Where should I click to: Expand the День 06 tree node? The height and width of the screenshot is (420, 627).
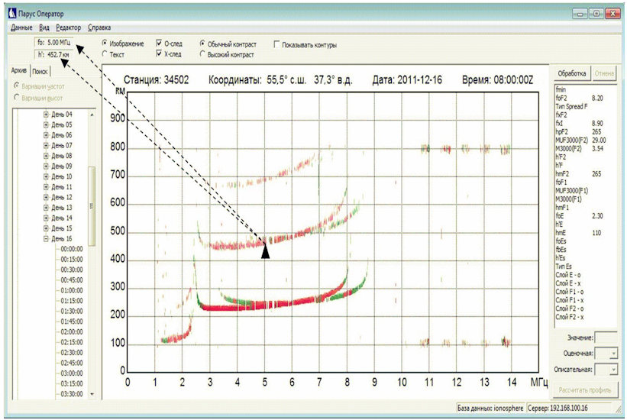46,135
